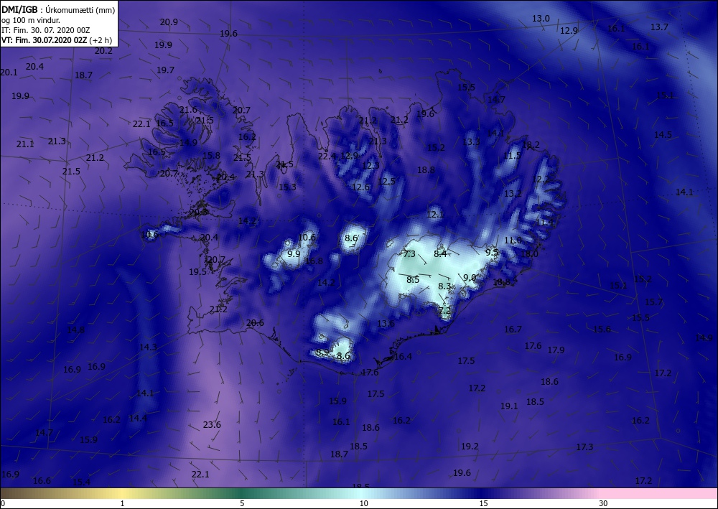Click the 17.3 value on the map
The height and width of the screenshot is (509, 718).
click(584, 447)
